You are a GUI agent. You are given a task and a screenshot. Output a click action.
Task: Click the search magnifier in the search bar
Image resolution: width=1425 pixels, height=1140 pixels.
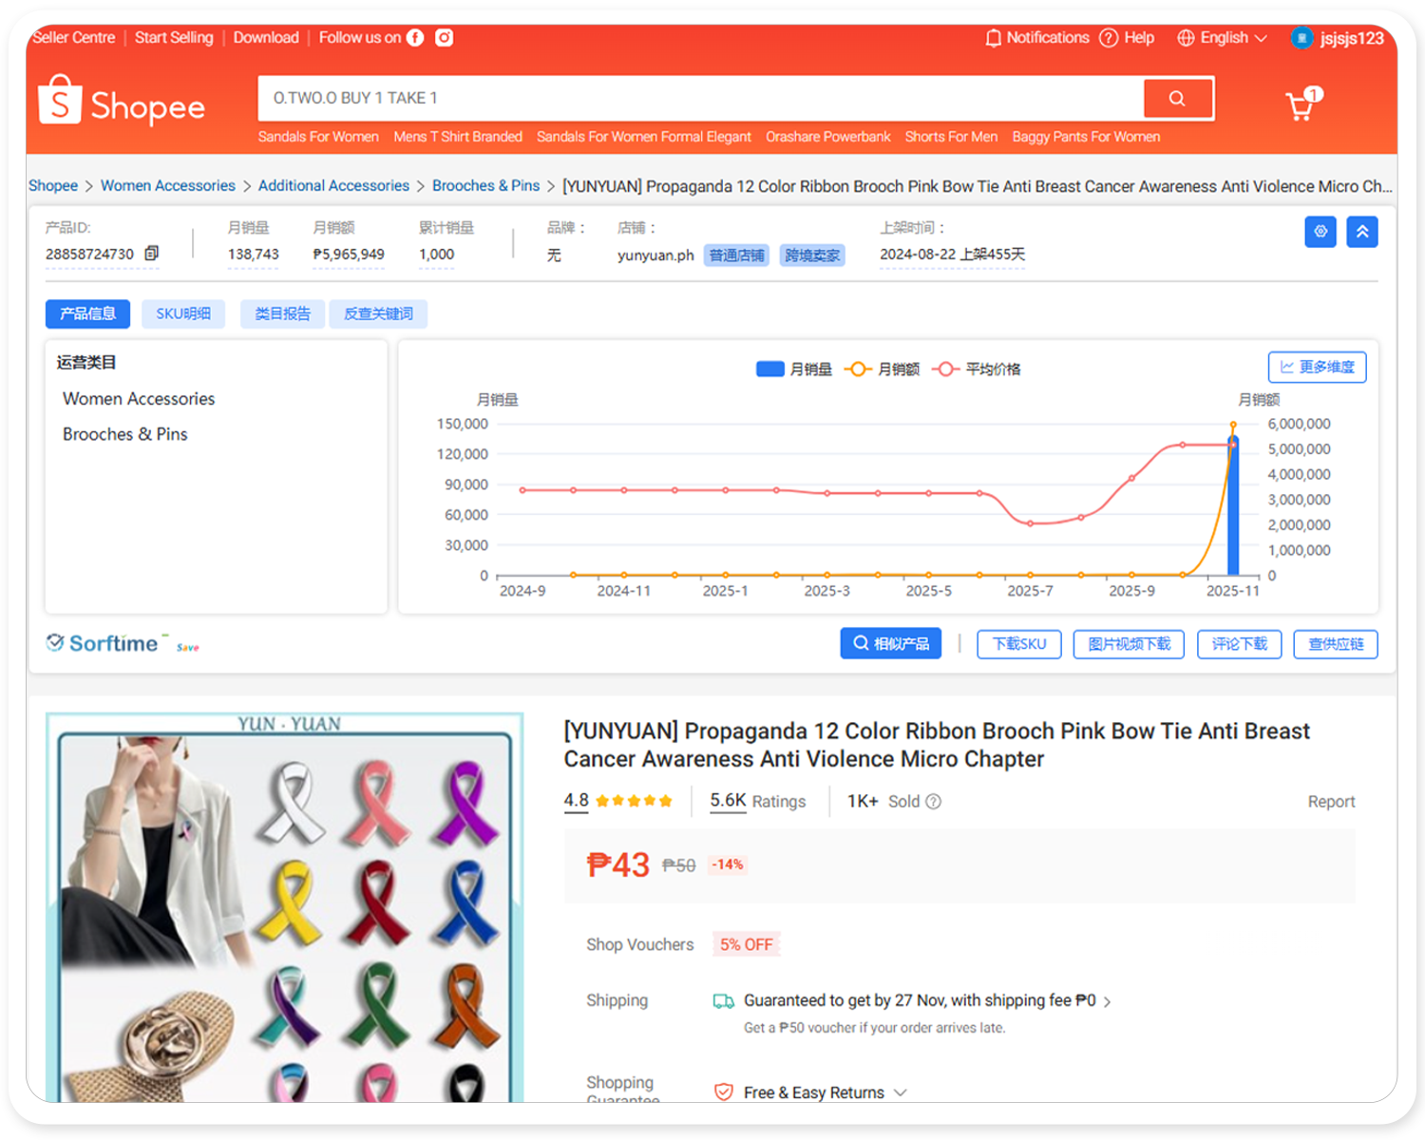pyautogui.click(x=1178, y=98)
